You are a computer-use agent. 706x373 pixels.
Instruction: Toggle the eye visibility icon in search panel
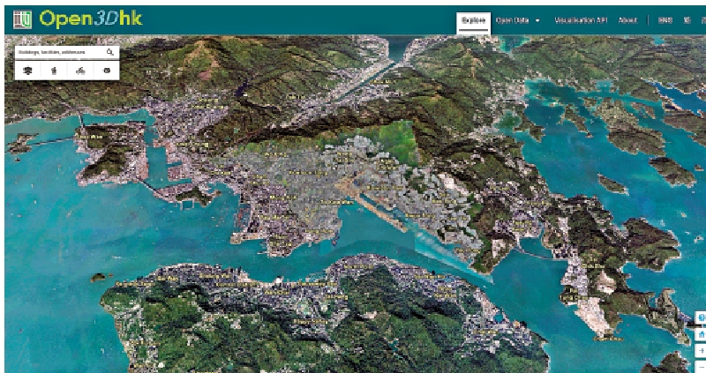tap(107, 71)
